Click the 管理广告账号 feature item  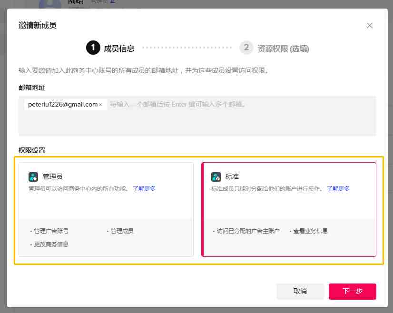click(x=51, y=231)
